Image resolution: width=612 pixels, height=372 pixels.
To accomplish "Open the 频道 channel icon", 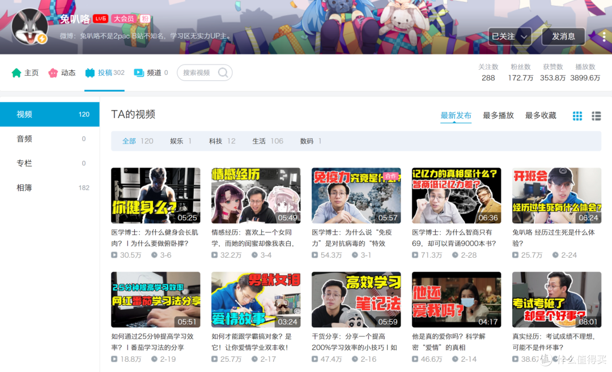I will pos(139,73).
